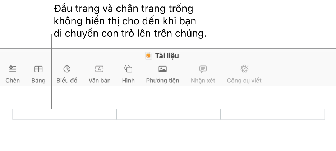Click the Biểu đồ pie chart icon
Screen dimensions: 336x151
67,69
